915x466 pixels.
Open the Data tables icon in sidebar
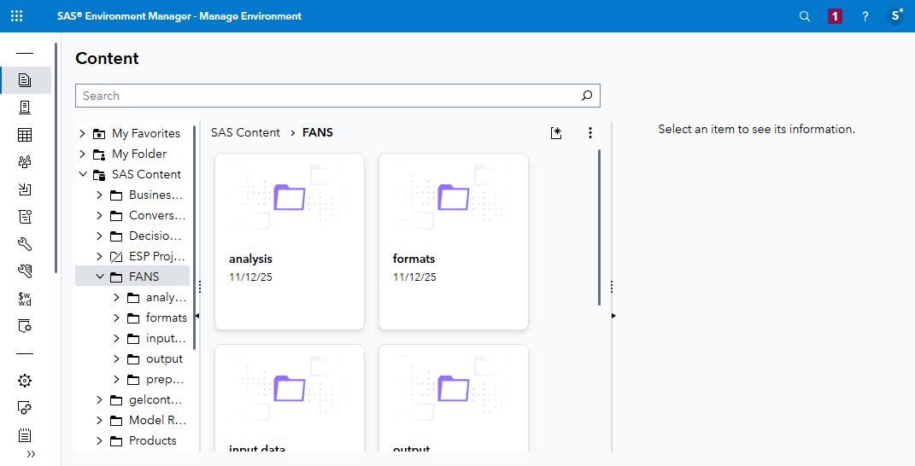[25, 135]
